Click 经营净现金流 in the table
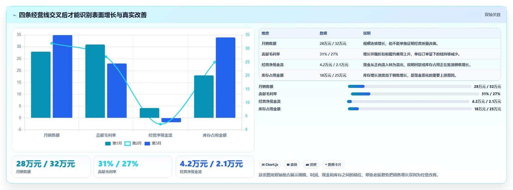This screenshot has width=513, height=190. point(272,65)
